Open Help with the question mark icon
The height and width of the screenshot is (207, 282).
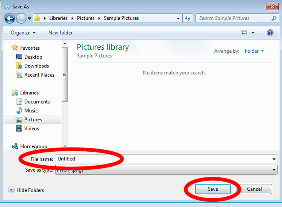click(270, 33)
